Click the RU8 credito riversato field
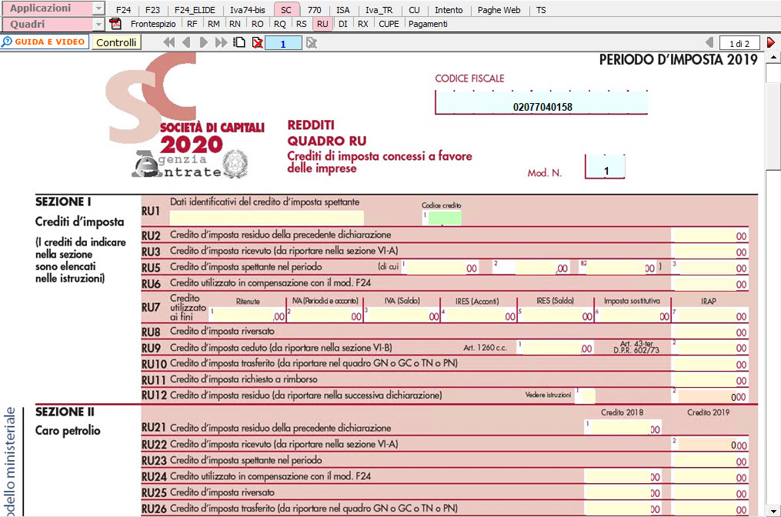The image size is (781, 517). coord(709,332)
